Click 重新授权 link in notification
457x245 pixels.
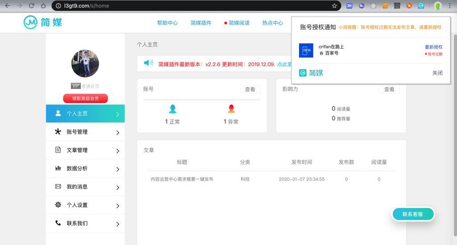point(433,47)
